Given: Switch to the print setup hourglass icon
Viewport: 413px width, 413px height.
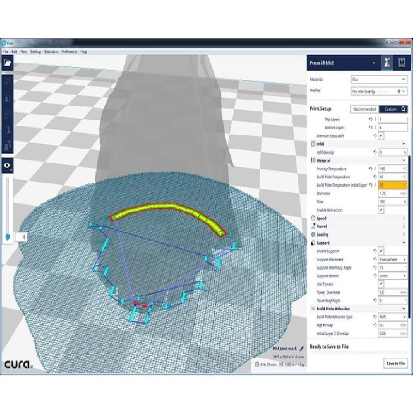Looking at the screenshot, I should pos(387,62).
